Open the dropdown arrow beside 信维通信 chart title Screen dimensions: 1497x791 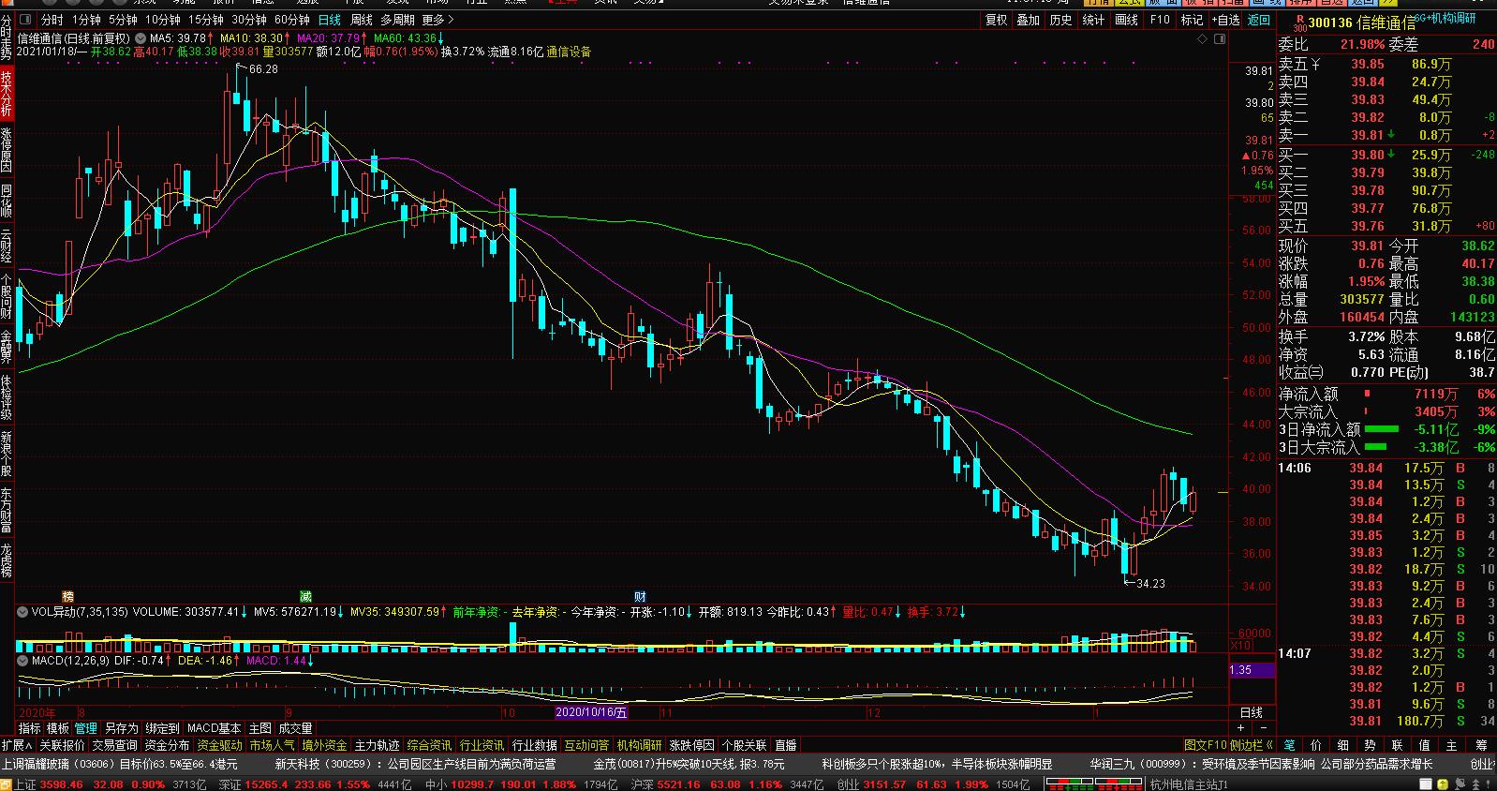[139, 39]
